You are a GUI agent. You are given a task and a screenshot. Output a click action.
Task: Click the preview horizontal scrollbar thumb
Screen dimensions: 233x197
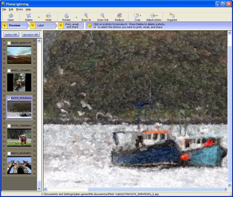(156, 189)
